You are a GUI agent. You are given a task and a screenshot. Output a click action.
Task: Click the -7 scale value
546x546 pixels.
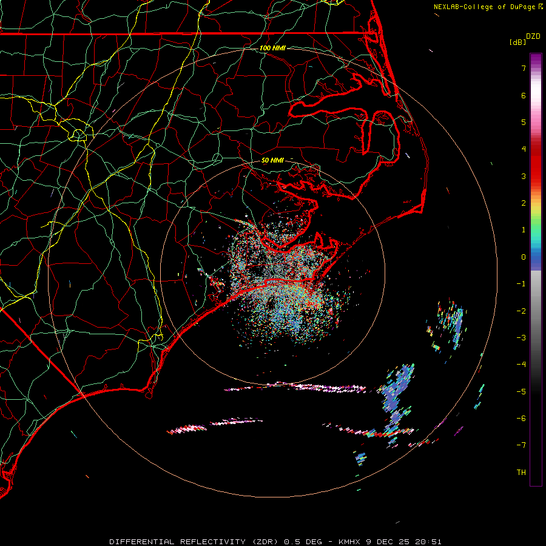click(x=521, y=445)
